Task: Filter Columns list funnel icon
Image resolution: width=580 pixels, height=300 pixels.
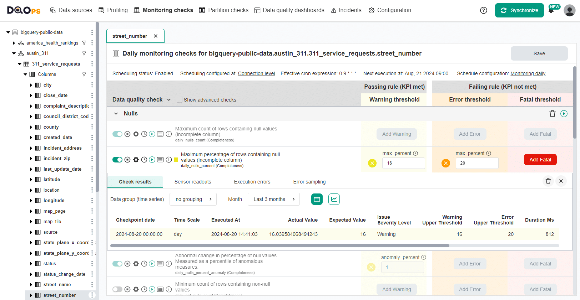Action: tap(84, 74)
